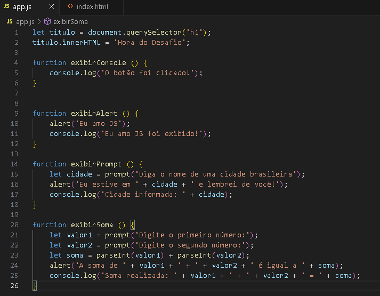
Task: Click the HTML file icon on index.html tab
Action: point(70,6)
